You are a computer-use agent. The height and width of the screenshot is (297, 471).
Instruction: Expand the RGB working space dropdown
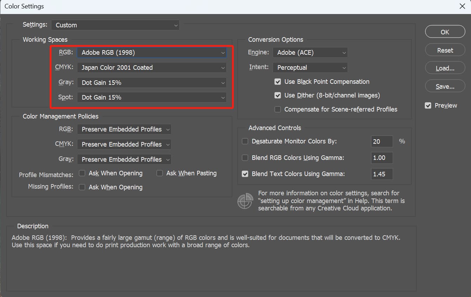coord(152,53)
